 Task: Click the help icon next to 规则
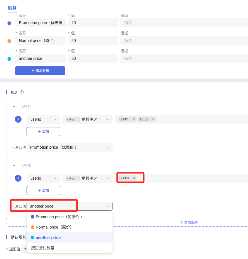pos(22,92)
